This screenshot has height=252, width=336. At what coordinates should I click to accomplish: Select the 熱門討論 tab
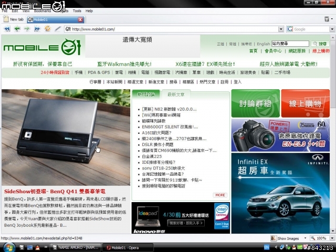click(146, 94)
